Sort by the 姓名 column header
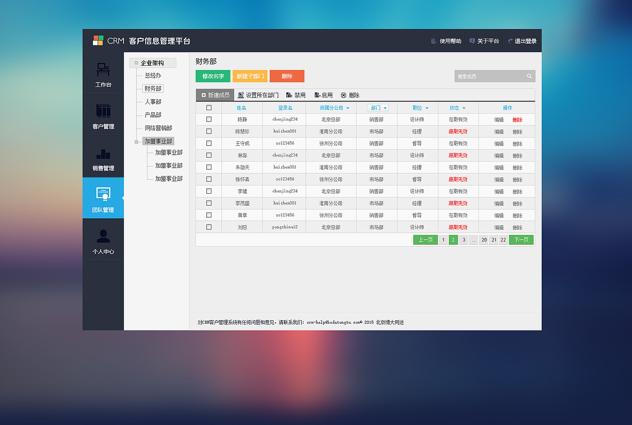Image resolution: width=632 pixels, height=425 pixels. coord(241,108)
